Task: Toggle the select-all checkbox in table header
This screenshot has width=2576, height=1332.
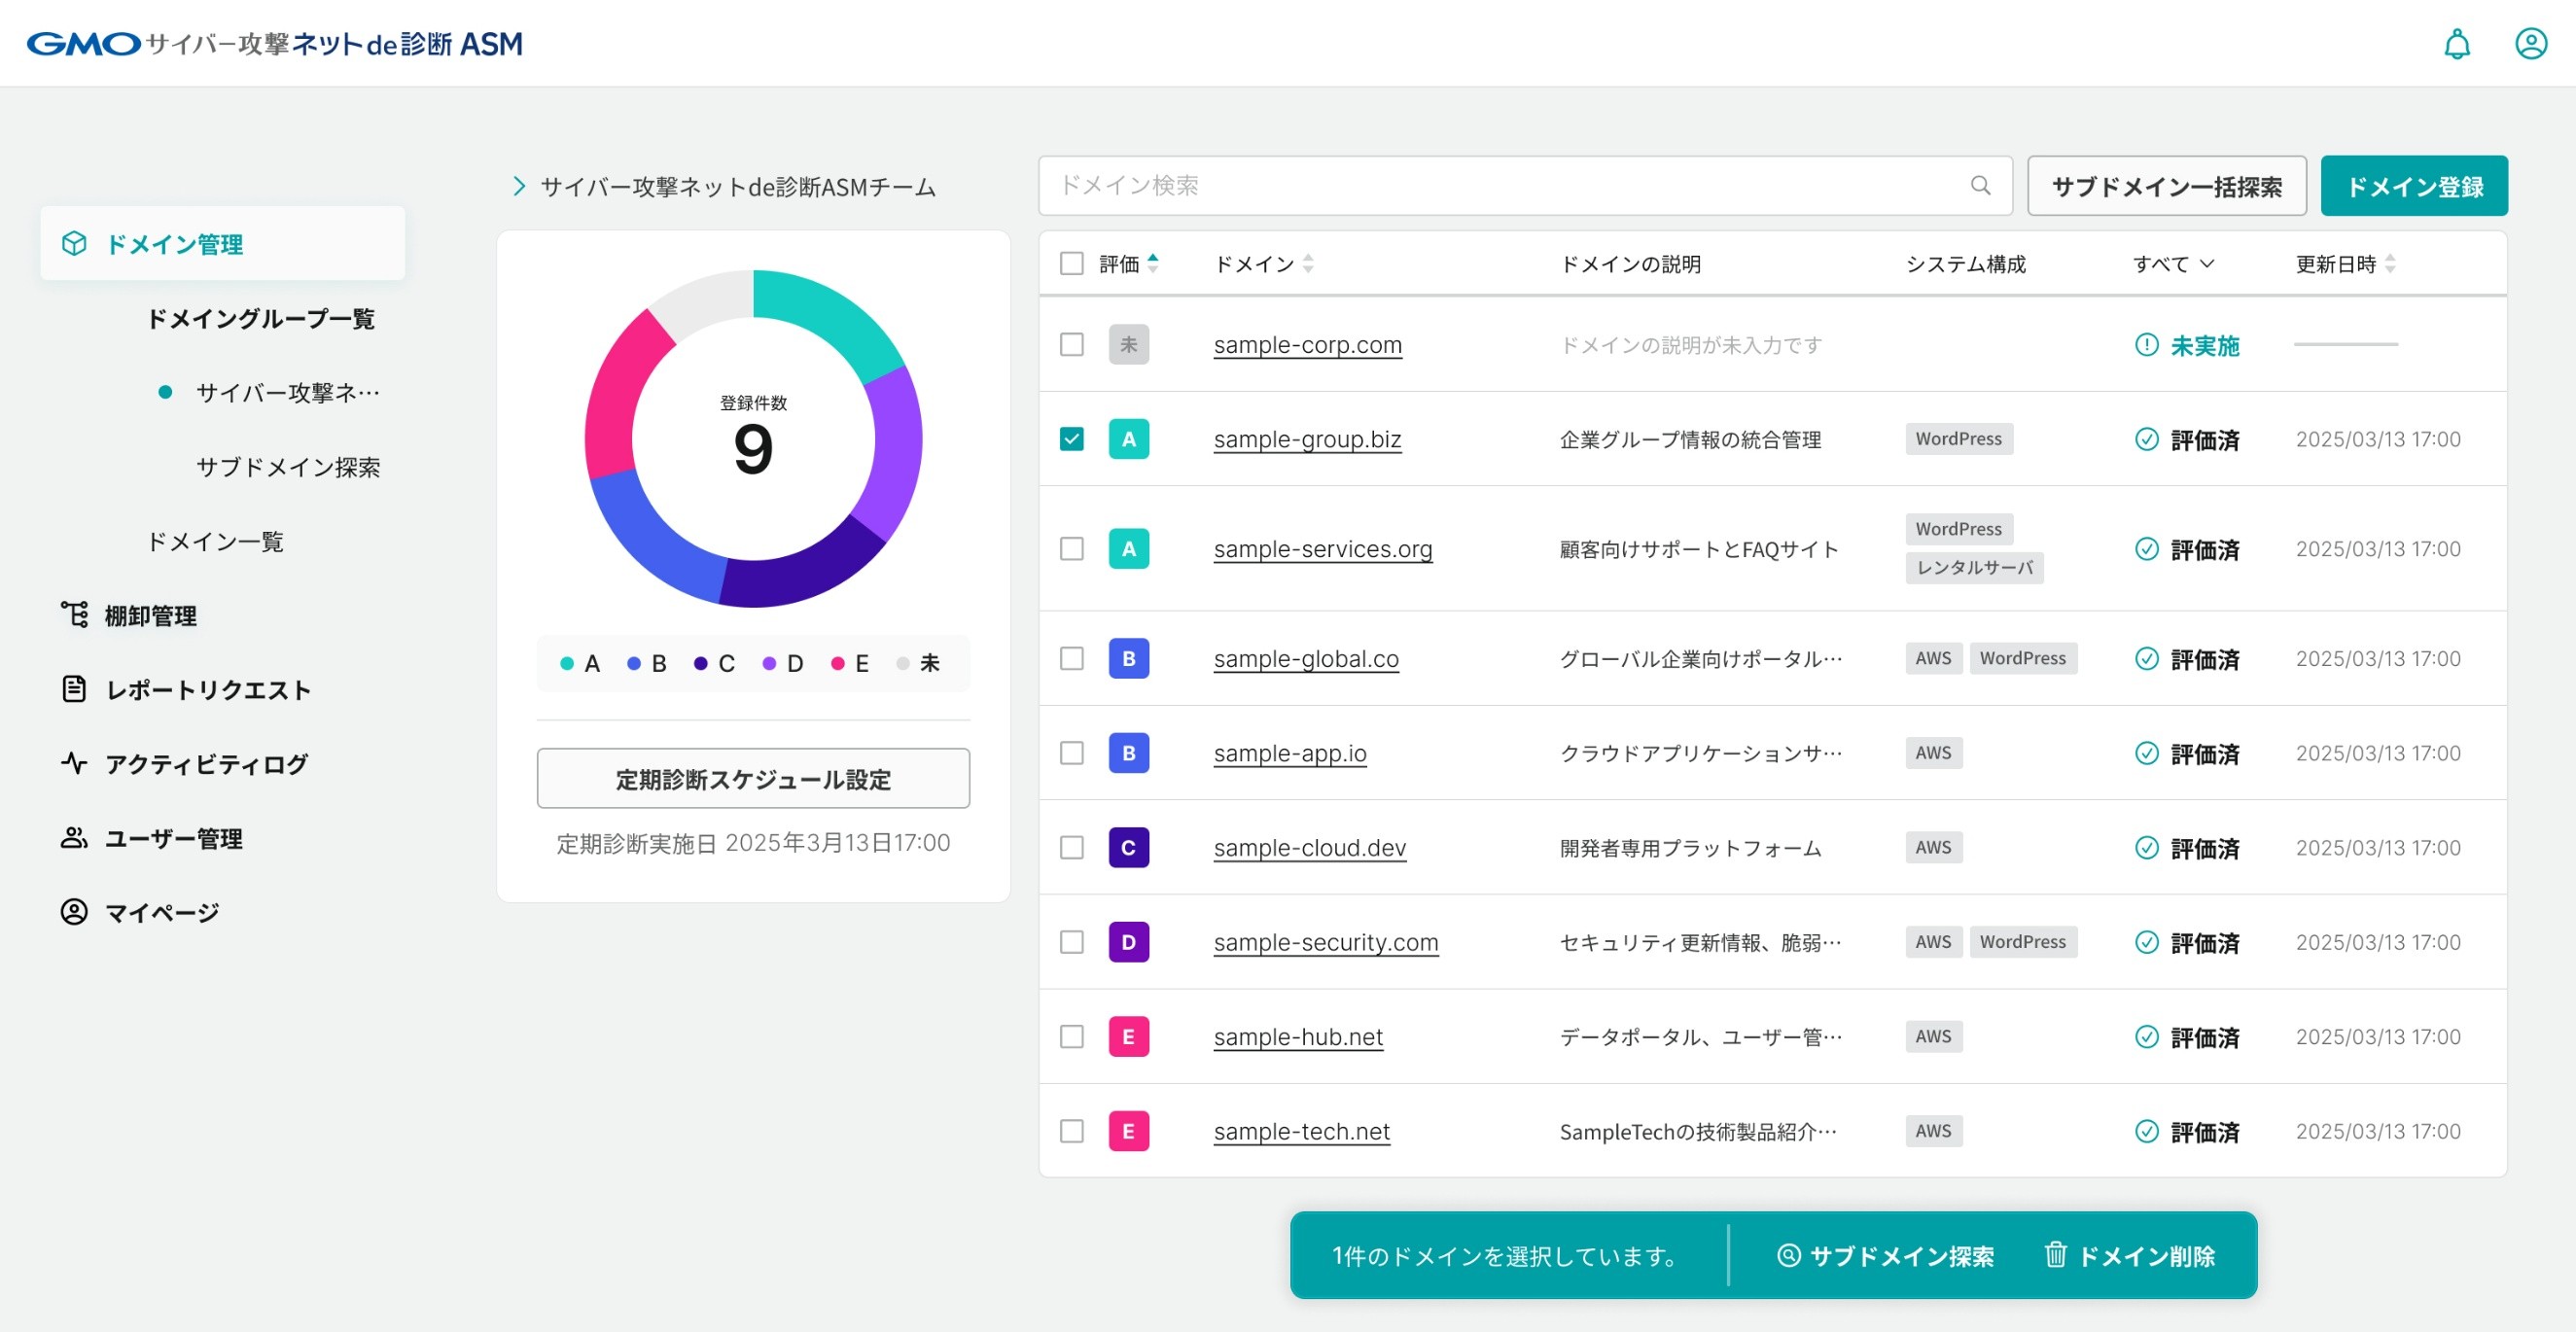Action: click(1071, 263)
